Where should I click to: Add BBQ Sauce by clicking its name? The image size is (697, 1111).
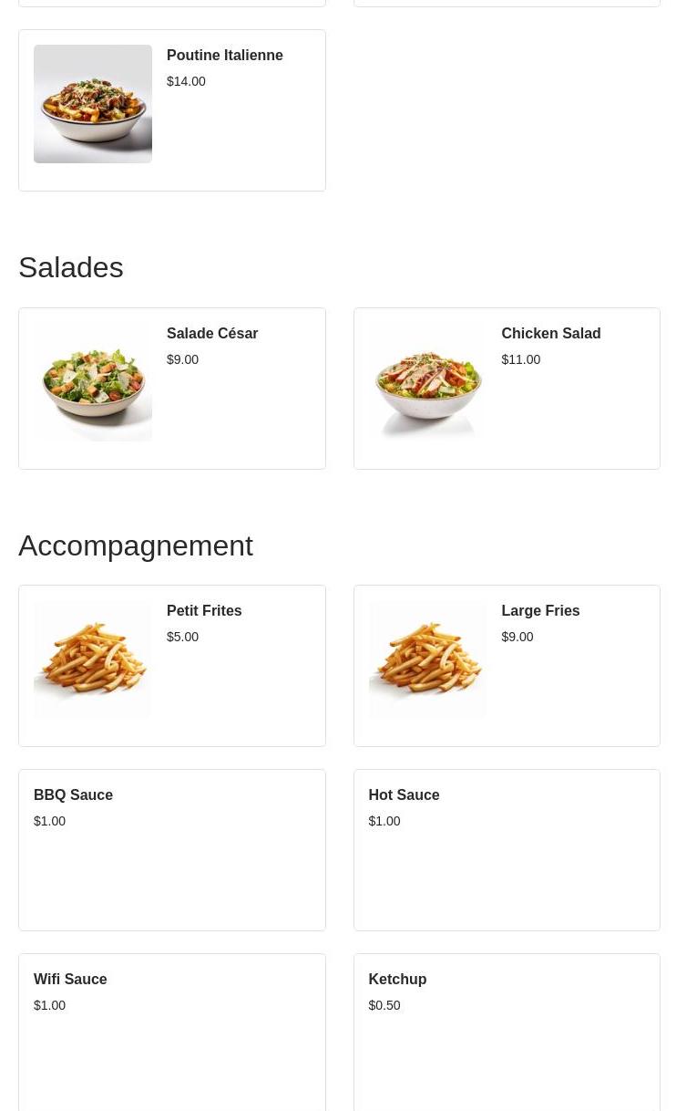73,795
